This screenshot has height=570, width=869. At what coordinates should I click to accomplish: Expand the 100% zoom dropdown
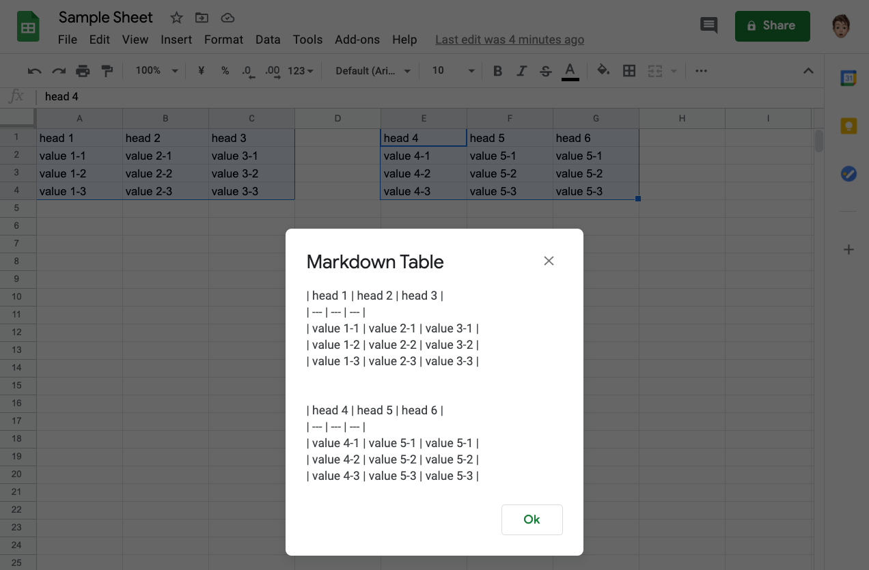pyautogui.click(x=156, y=71)
